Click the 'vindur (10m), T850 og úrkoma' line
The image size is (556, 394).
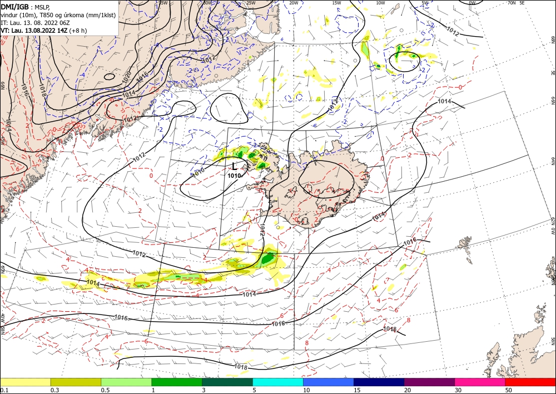58,14
